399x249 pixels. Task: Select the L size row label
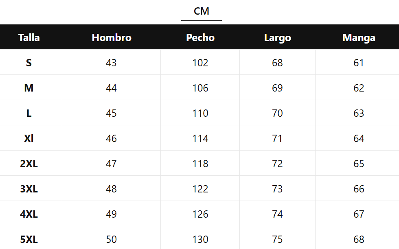point(29,114)
